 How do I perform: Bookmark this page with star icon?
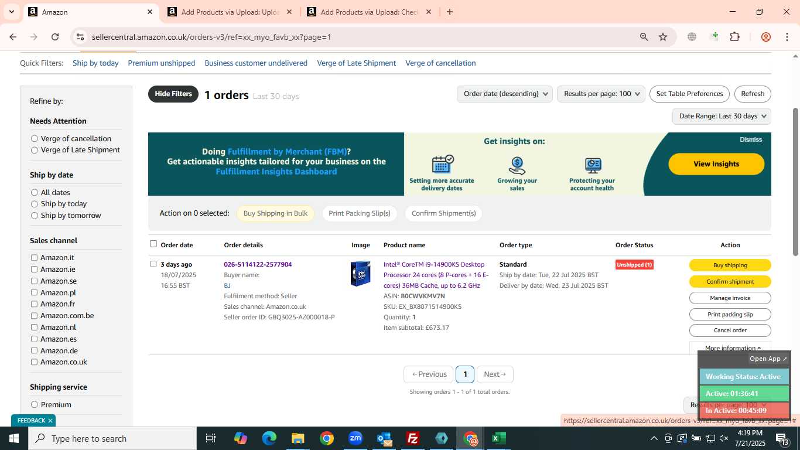(x=663, y=37)
